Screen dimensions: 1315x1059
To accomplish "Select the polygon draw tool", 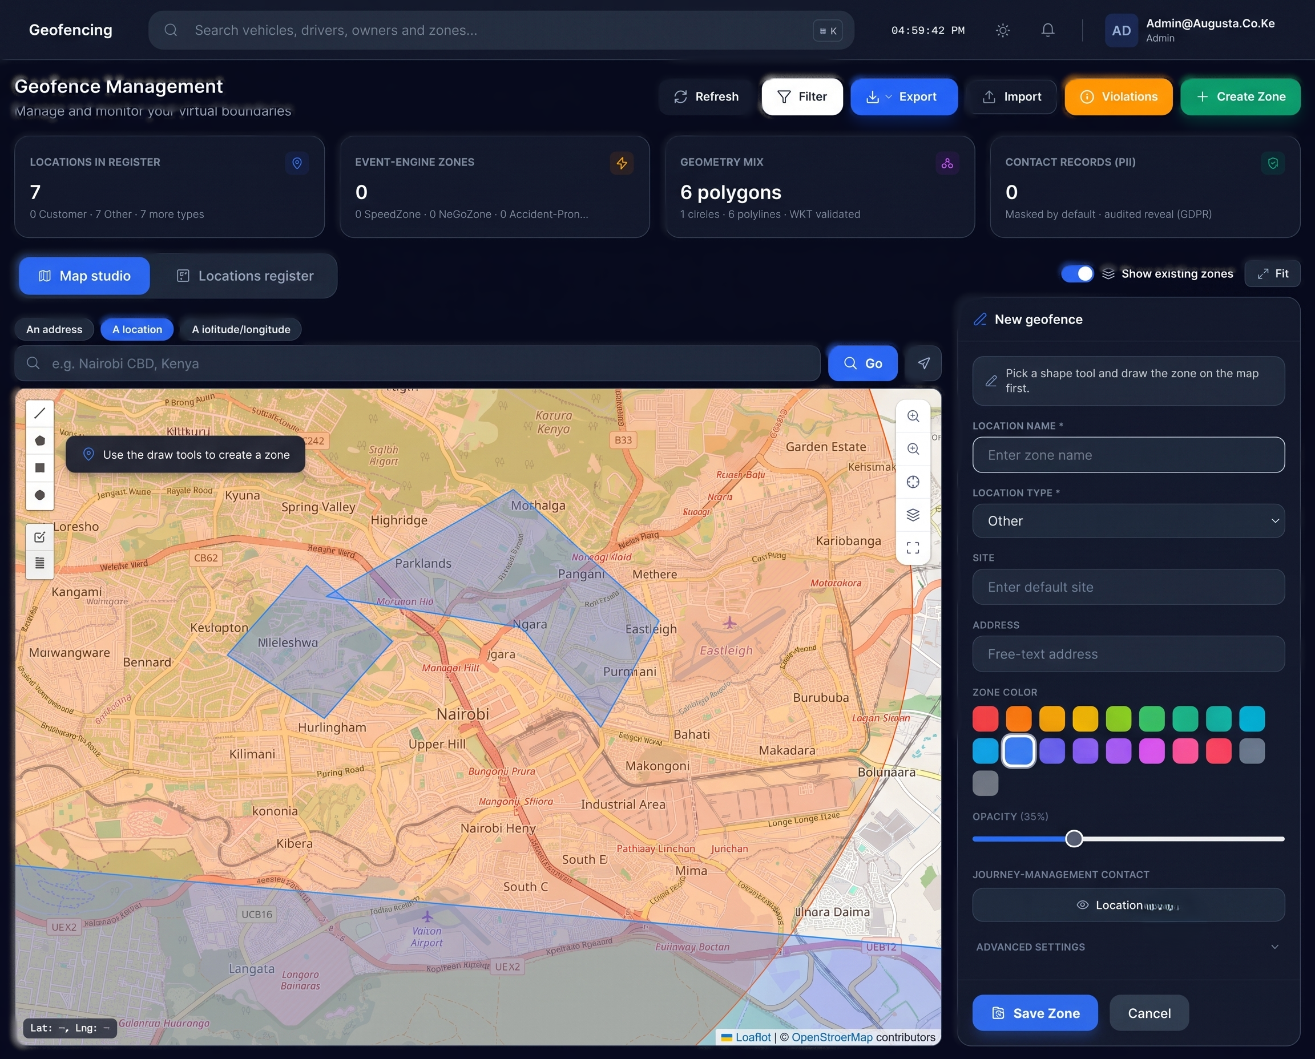I will (39, 440).
